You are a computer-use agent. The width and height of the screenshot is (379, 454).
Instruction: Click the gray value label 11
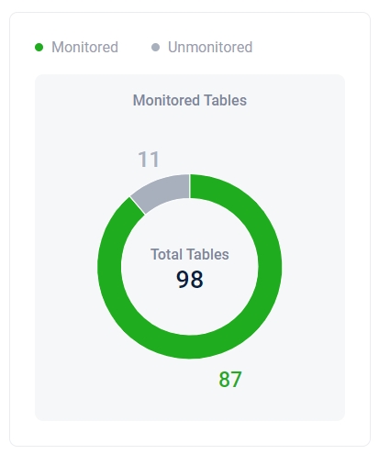click(149, 160)
